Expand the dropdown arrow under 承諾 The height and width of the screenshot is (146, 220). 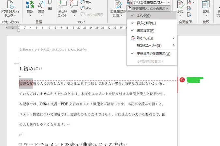point(180,15)
